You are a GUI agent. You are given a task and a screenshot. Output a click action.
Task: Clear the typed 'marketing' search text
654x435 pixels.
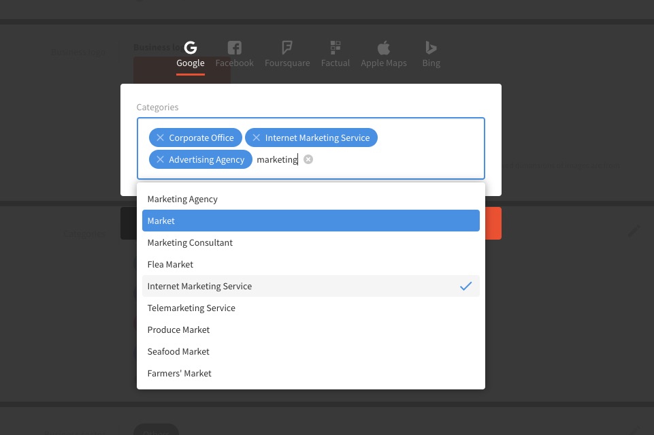308,159
